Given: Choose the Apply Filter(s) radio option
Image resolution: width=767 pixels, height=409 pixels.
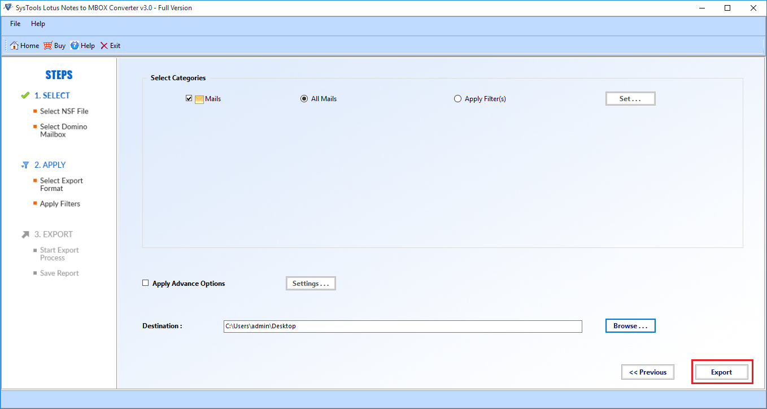Looking at the screenshot, I should click(458, 99).
